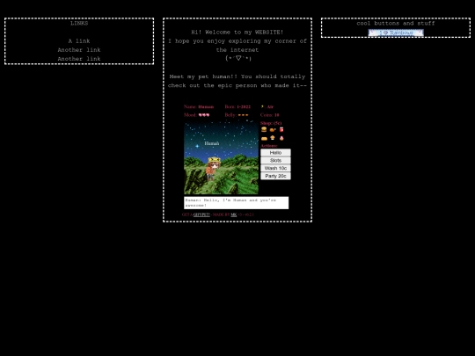Click the pet human character sprite
Viewport: 475px width, 356px height.
213,168
